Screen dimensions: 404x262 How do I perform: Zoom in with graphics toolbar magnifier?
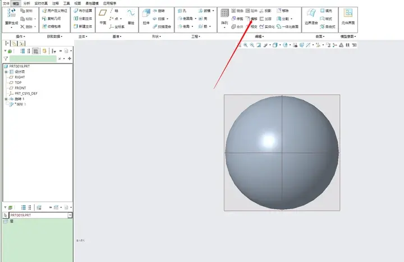tap(246, 45)
